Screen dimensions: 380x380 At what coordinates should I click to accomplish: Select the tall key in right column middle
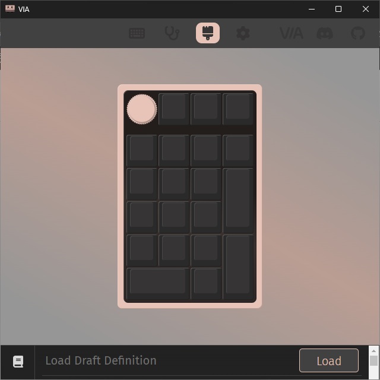coord(238,198)
